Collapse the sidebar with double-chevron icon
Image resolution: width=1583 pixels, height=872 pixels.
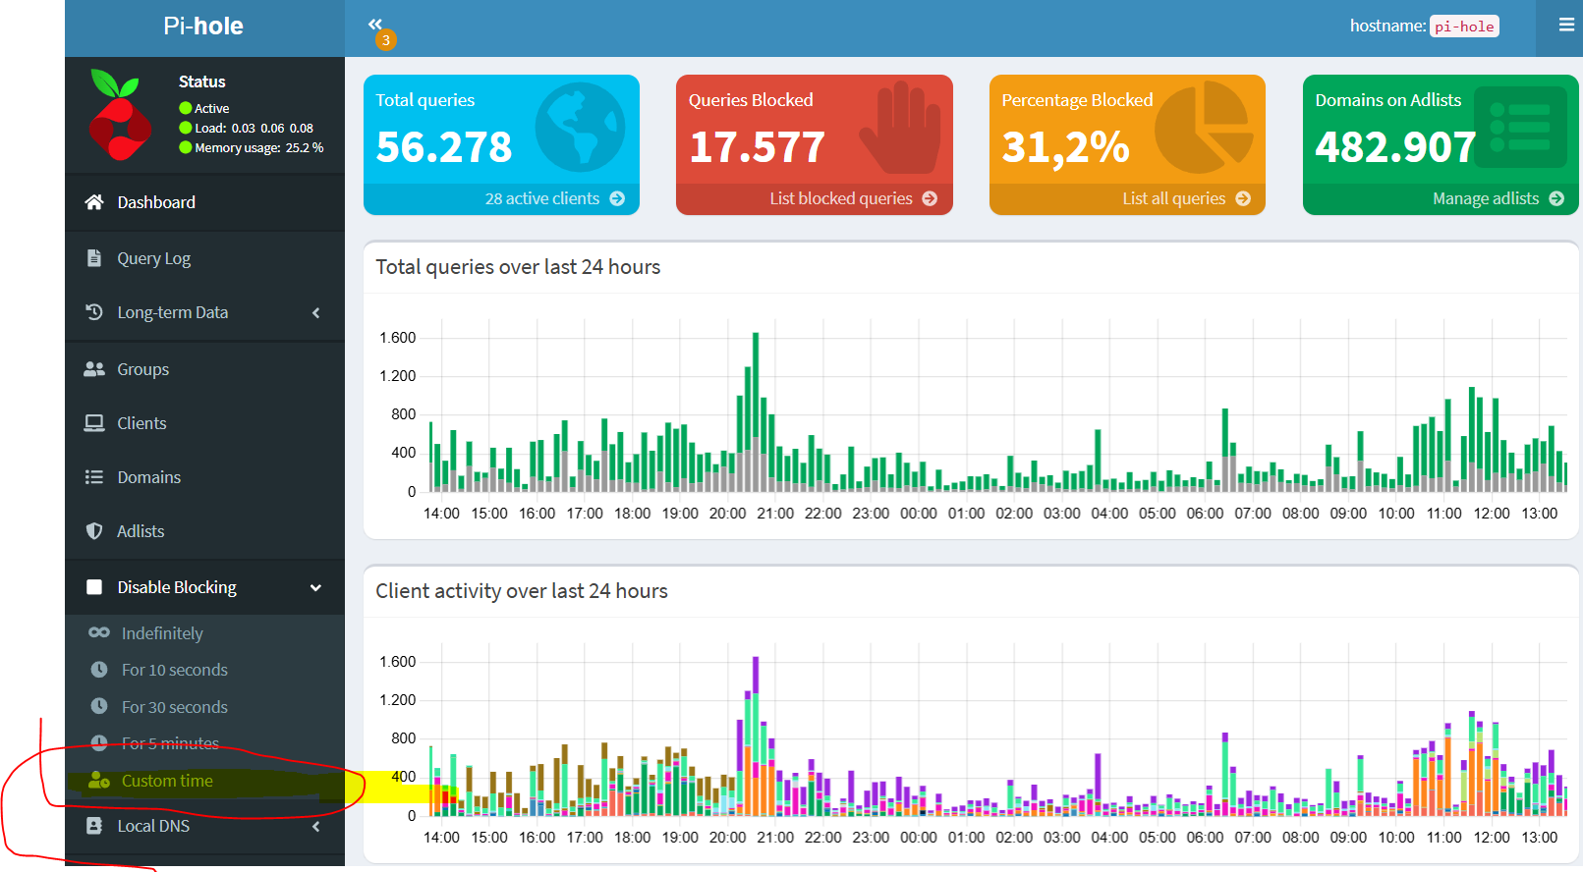pyautogui.click(x=374, y=25)
